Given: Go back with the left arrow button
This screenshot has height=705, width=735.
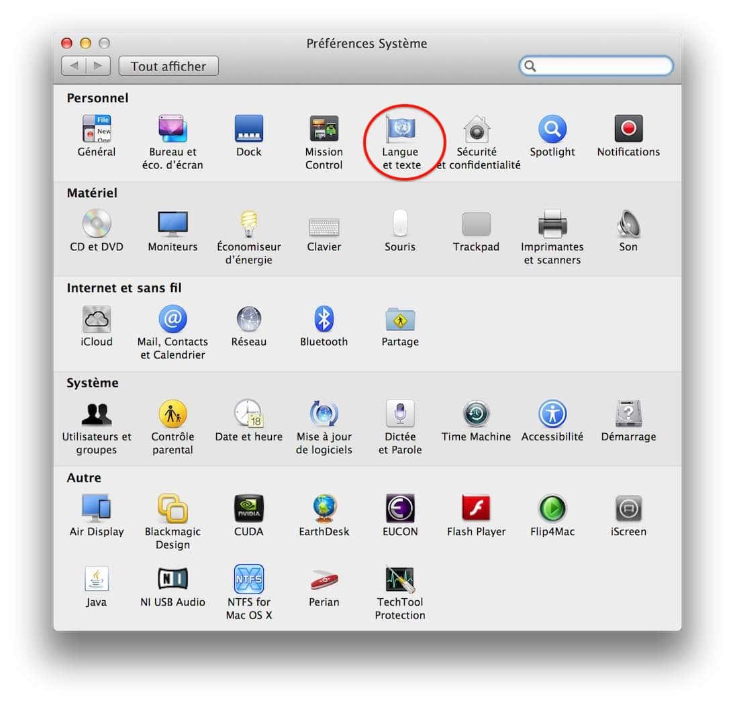Looking at the screenshot, I should pos(74,66).
